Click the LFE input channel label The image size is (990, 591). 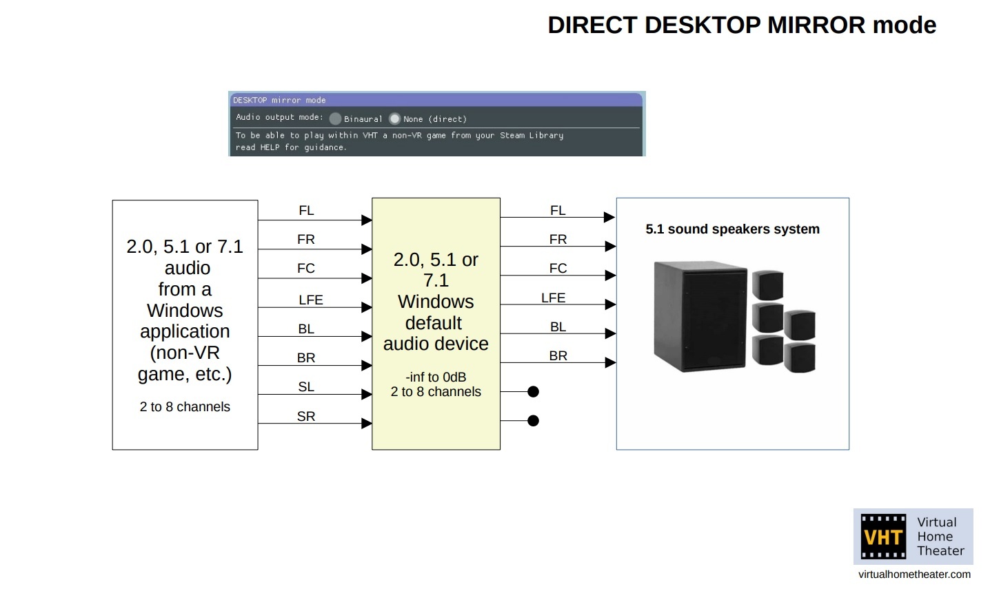[311, 300]
